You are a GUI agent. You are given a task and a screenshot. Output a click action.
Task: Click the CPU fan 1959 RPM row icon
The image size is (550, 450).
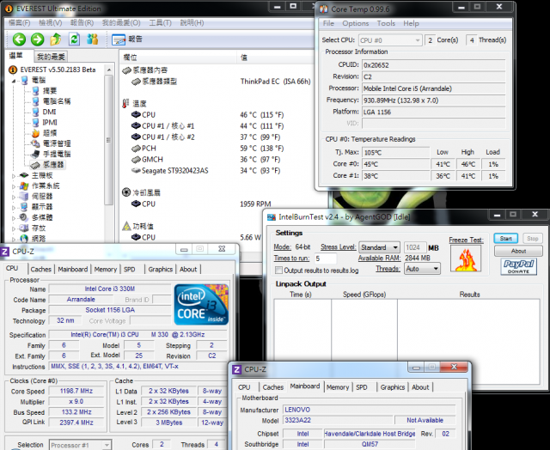click(136, 204)
